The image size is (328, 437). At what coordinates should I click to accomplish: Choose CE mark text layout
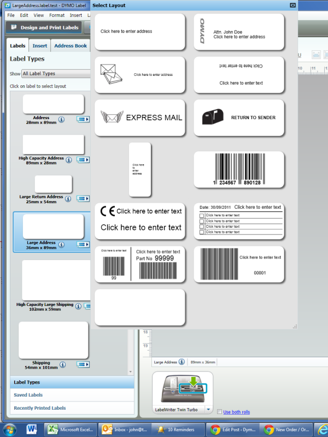pyautogui.click(x=140, y=221)
